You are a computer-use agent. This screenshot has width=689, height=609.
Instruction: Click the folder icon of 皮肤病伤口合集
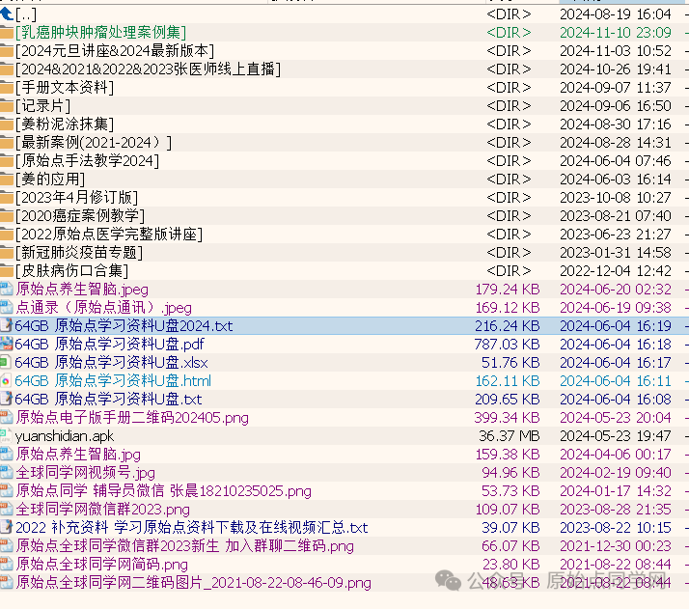click(x=7, y=271)
